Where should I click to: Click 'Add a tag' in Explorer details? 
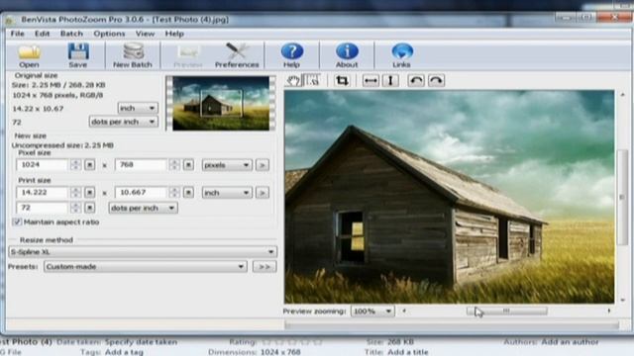[124, 352]
